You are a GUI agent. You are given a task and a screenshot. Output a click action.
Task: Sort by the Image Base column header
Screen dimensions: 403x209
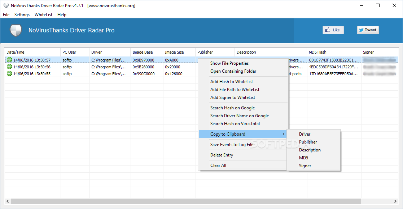point(146,52)
